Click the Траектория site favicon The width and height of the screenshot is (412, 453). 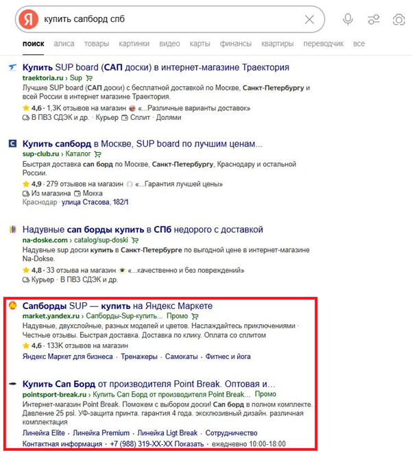[x=12, y=68]
